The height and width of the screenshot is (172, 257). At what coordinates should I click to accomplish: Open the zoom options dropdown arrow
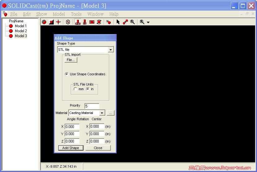[x=148, y=22]
